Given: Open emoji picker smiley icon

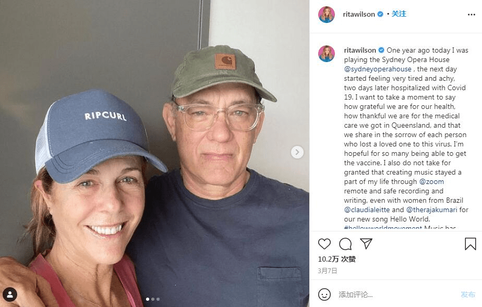Looking at the screenshot, I should [324, 294].
